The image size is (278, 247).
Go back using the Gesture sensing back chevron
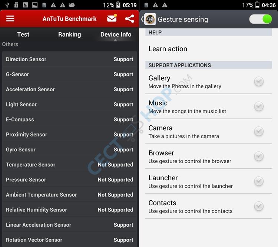point(142,19)
